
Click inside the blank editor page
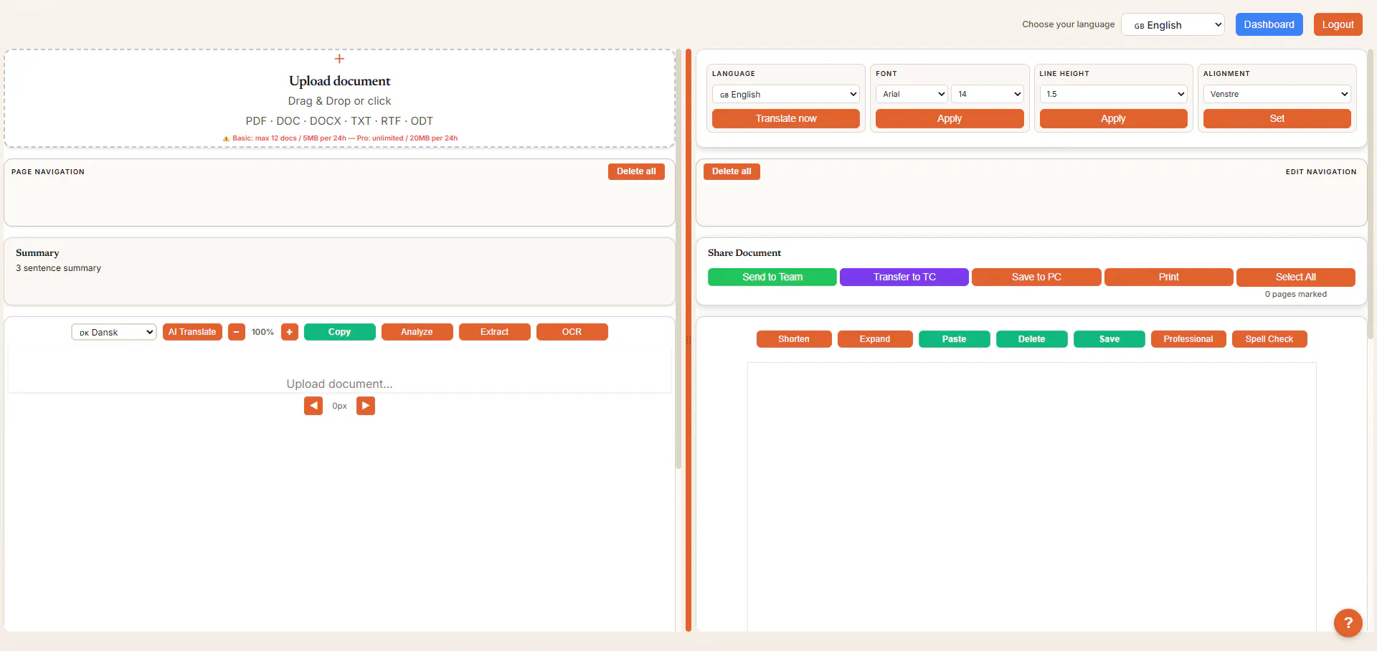(x=1032, y=497)
